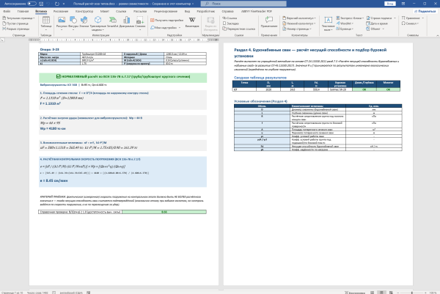The image size is (440, 294).
Task: Open the ABBYY FineReader PDF tab
Action: (x=257, y=11)
